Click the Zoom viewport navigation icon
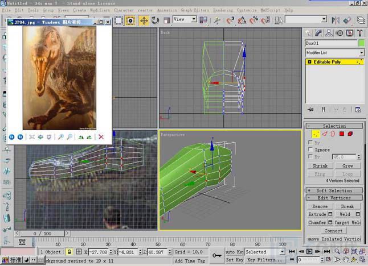This screenshot has height=266, width=368. click(337, 251)
